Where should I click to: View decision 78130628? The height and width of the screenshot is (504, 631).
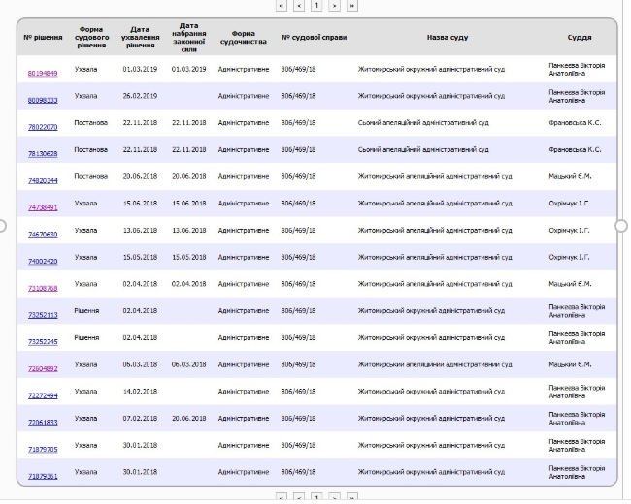pyautogui.click(x=43, y=153)
